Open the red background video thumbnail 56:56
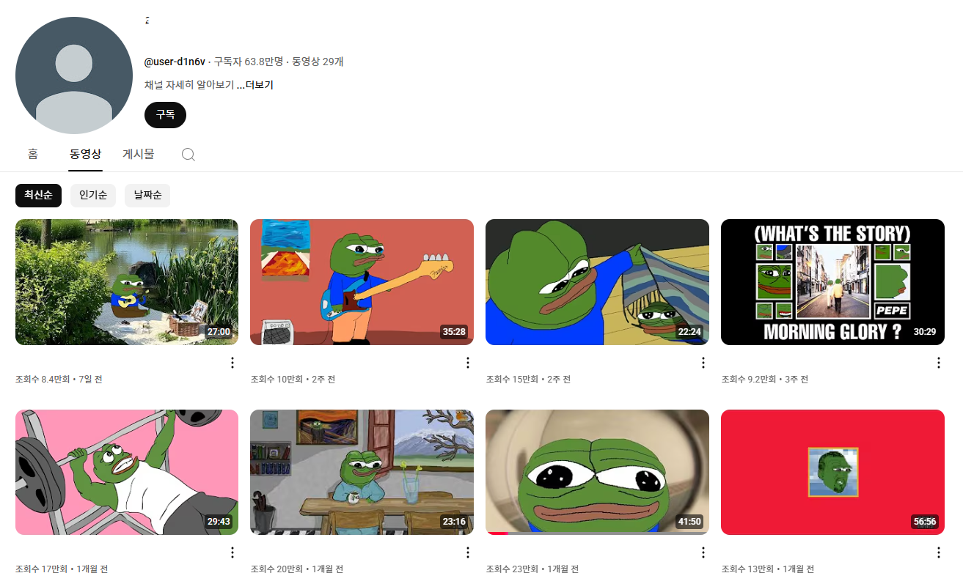 [x=833, y=472]
